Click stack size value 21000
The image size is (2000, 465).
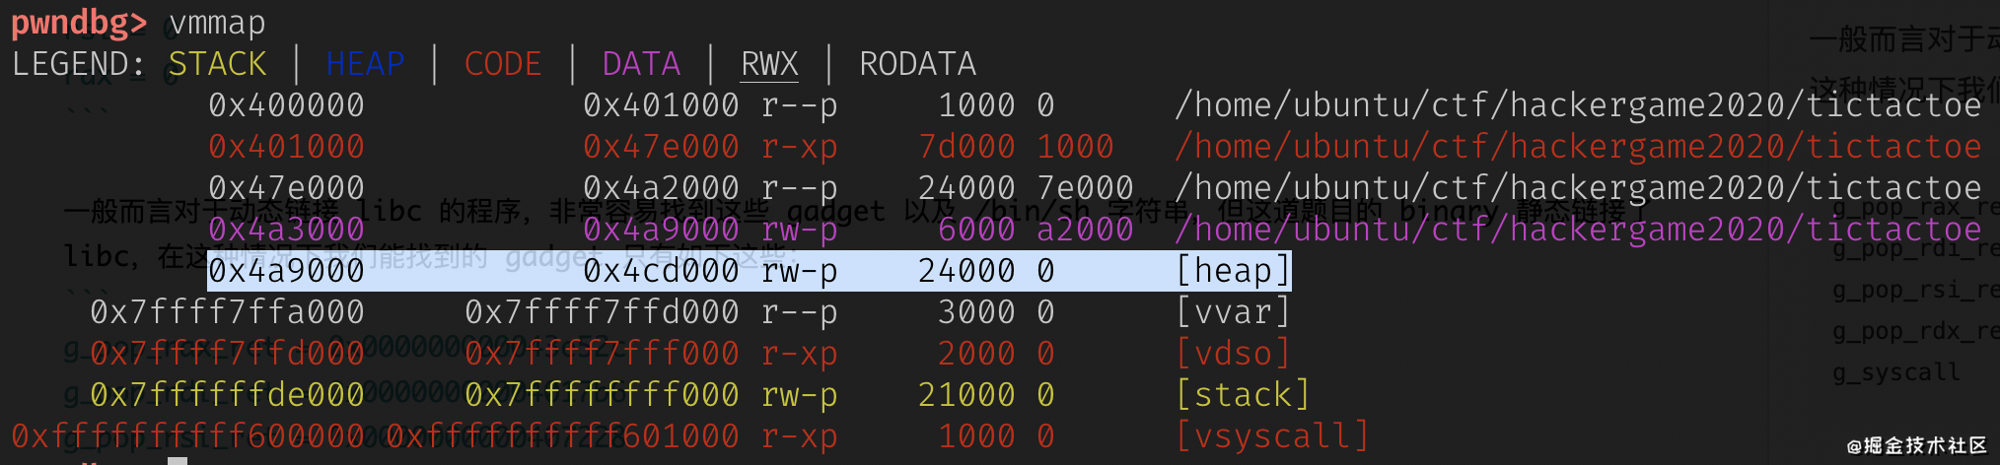tap(966, 395)
